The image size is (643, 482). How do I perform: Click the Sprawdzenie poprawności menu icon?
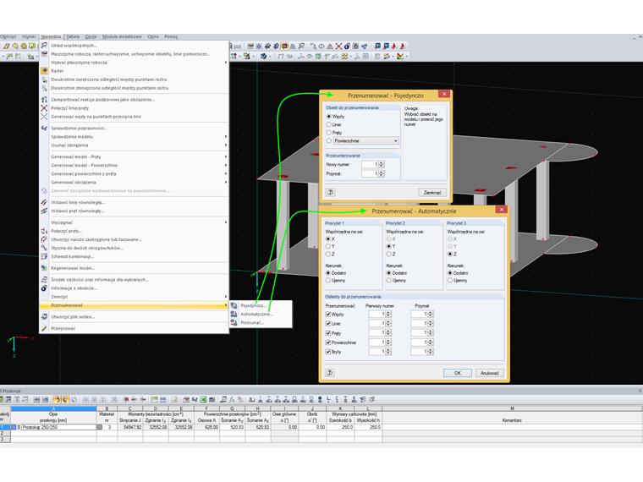44,129
